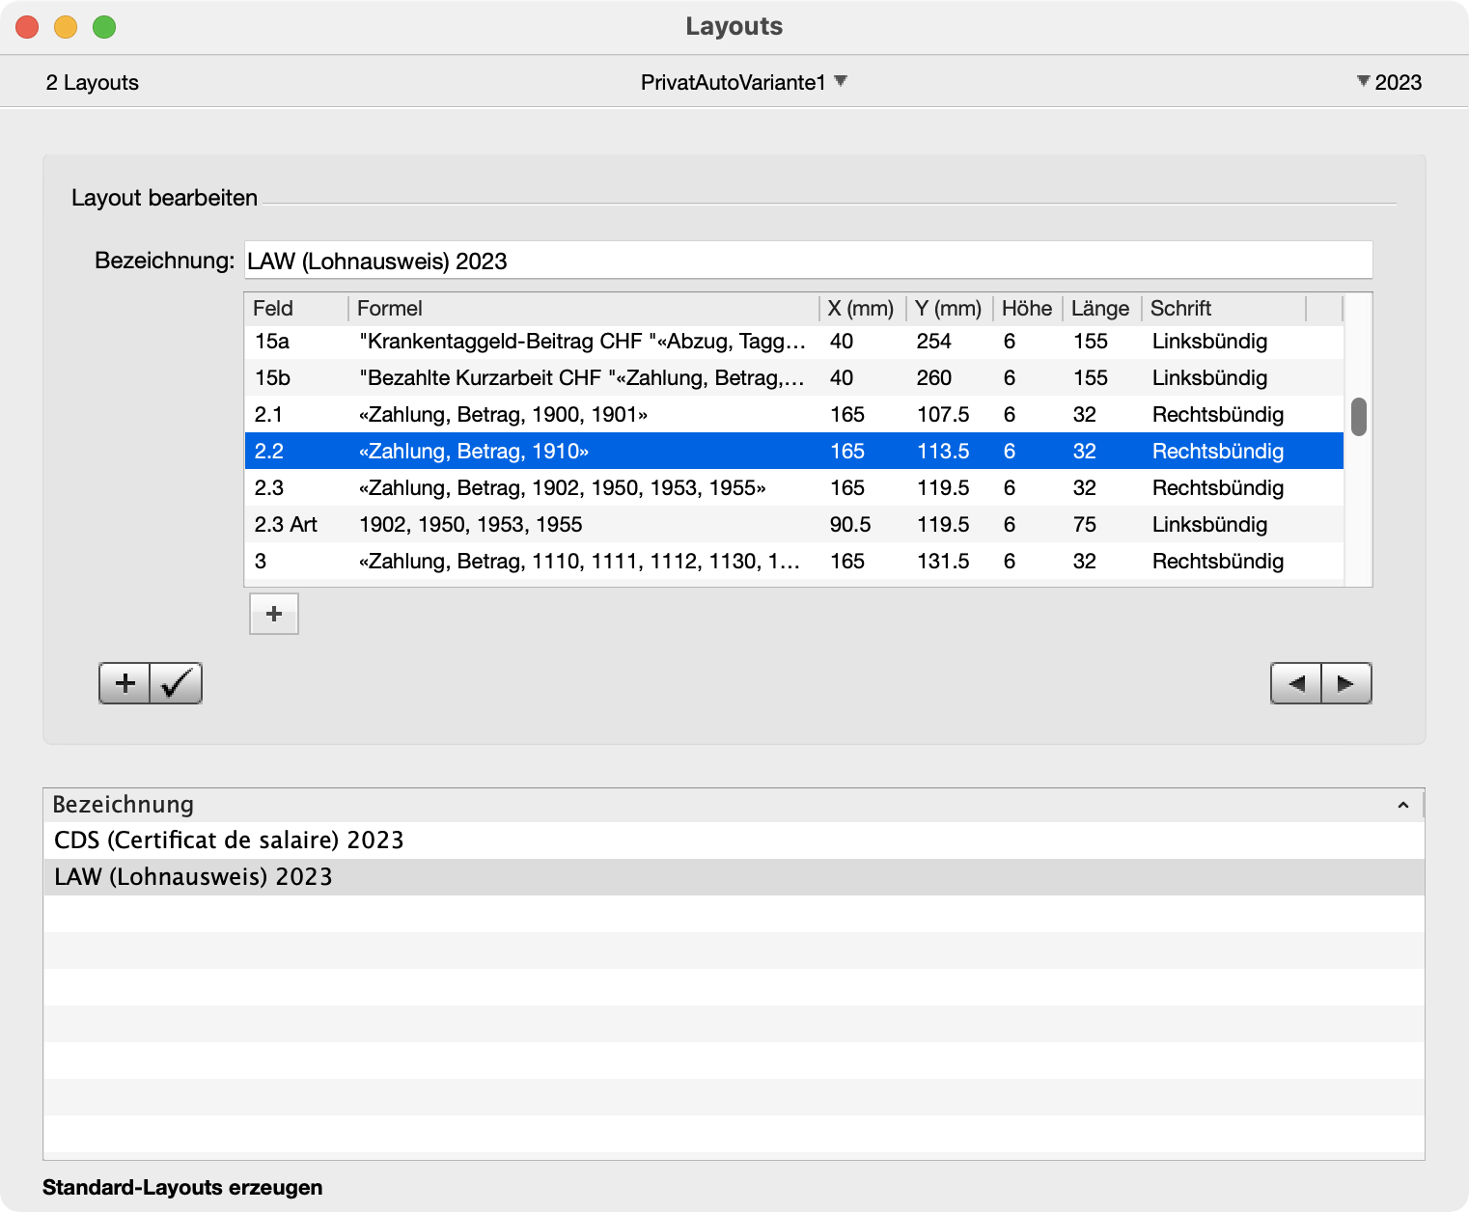The width and height of the screenshot is (1469, 1212).
Task: Select CDS (Certificat de salaire) 2023 layout
Action: point(229,840)
